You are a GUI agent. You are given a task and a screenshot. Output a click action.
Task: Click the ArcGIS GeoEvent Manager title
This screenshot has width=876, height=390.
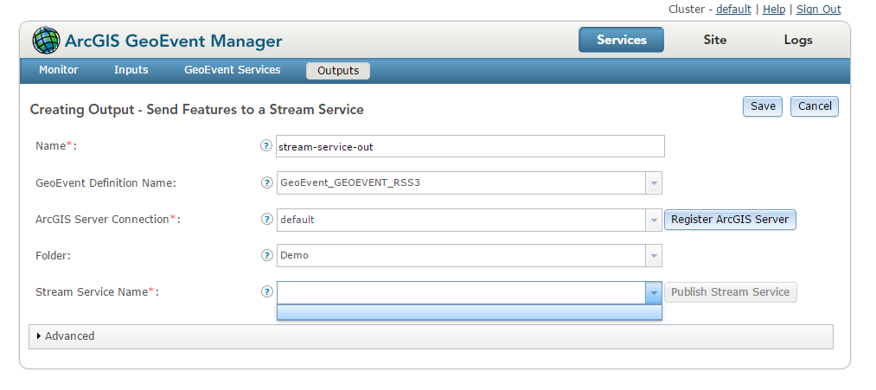click(173, 41)
